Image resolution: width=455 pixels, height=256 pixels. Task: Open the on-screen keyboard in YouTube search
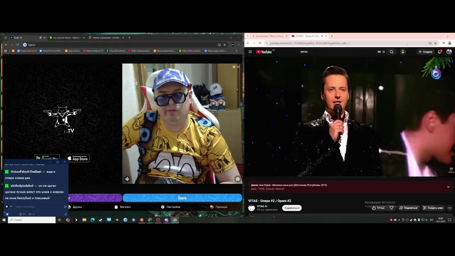[379, 52]
